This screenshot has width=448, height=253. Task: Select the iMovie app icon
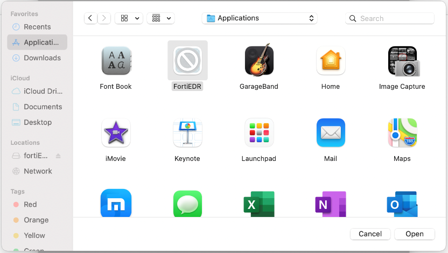(x=116, y=132)
